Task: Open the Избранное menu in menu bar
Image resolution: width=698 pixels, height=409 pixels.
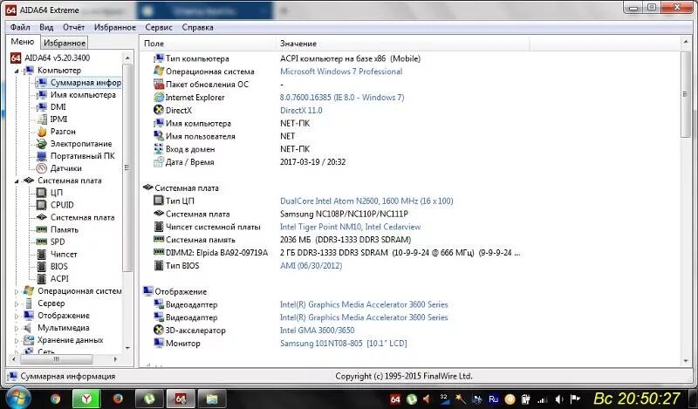Action: (115, 27)
